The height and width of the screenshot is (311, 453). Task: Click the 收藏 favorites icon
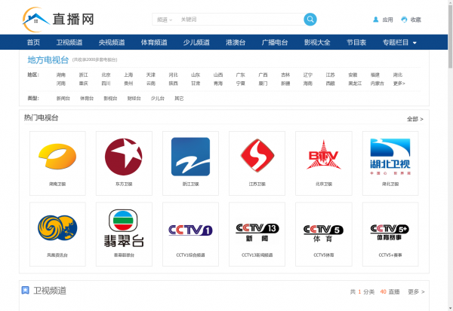tap(404, 20)
